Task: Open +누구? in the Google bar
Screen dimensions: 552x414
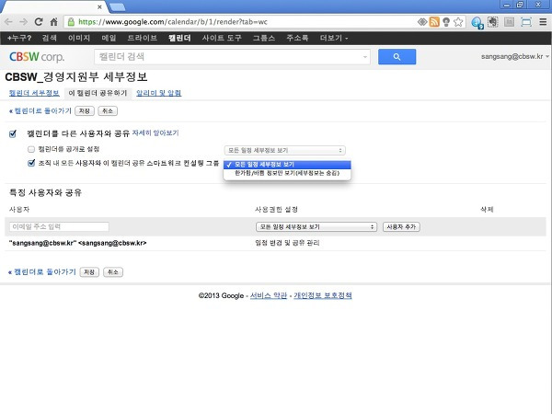Action: coord(19,38)
